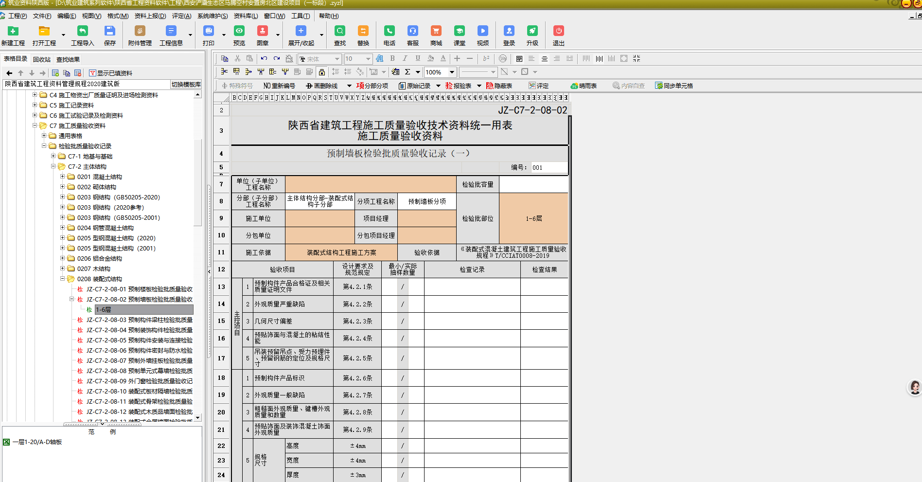Image resolution: width=922 pixels, height=482 pixels.
Task: Switch to the 查找结果 tab
Action: point(68,59)
